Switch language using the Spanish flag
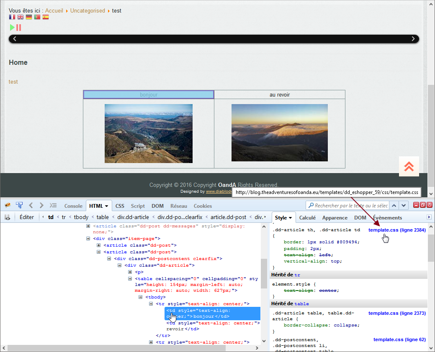The image size is (435, 352). point(46,17)
